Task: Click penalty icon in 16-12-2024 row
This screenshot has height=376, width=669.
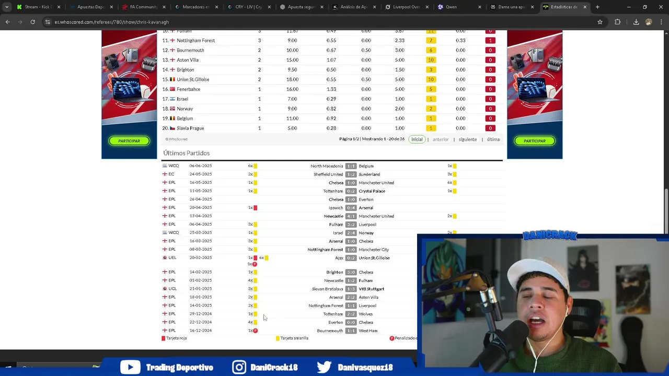Action: point(255,331)
